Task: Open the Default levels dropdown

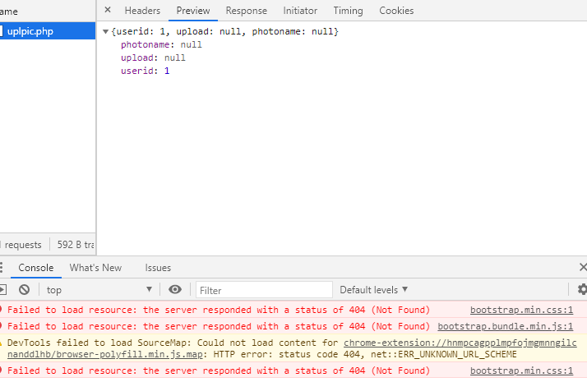Action: 374,290
